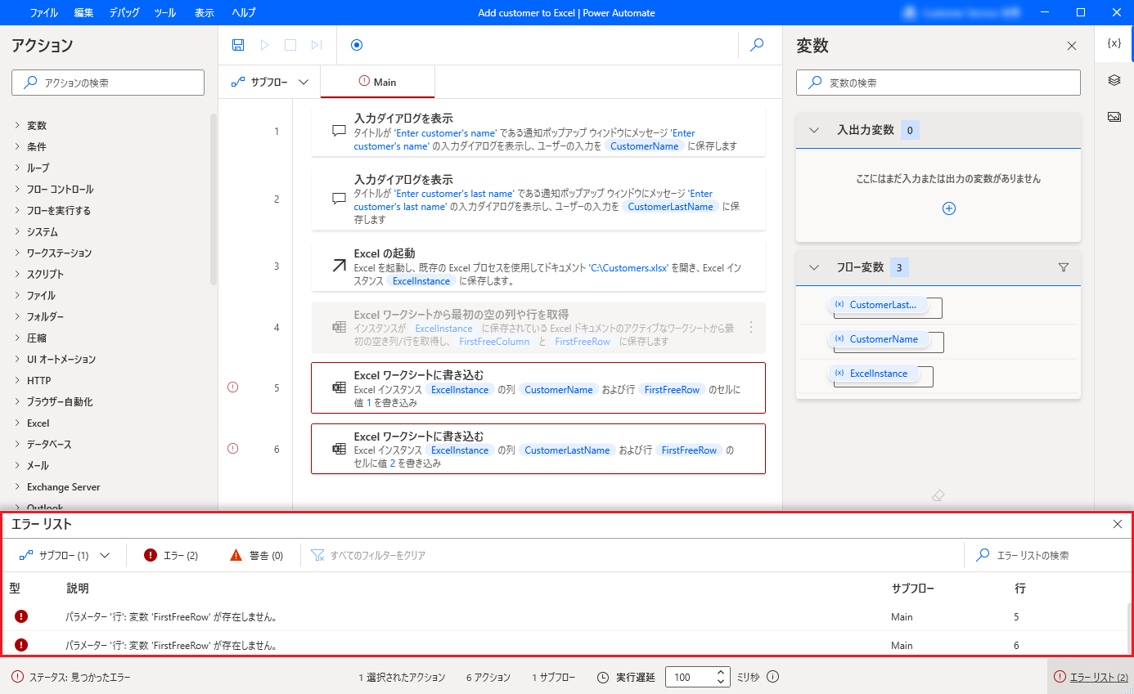Image resolution: width=1134 pixels, height=694 pixels.
Task: Click the eraser icon below variables
Action: click(938, 495)
